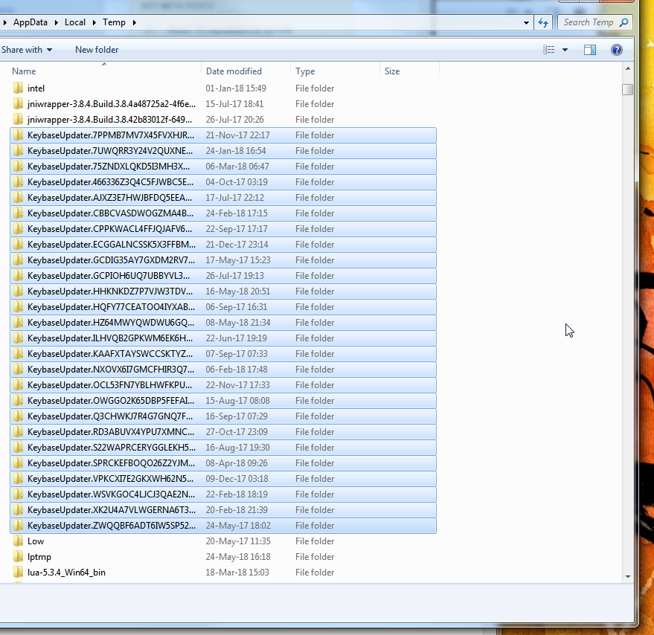Screen dimensions: 654x635
Task: Select KeybaseUpdater.HQFY77CEATOO4IYXAB folder
Action: click(x=223, y=307)
